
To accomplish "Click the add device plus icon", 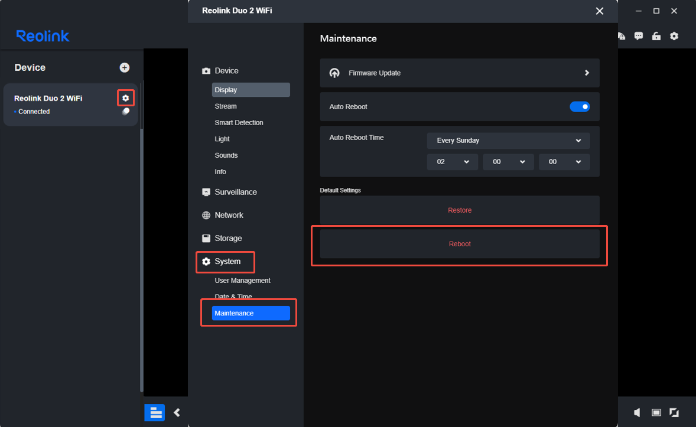I will 124,67.
